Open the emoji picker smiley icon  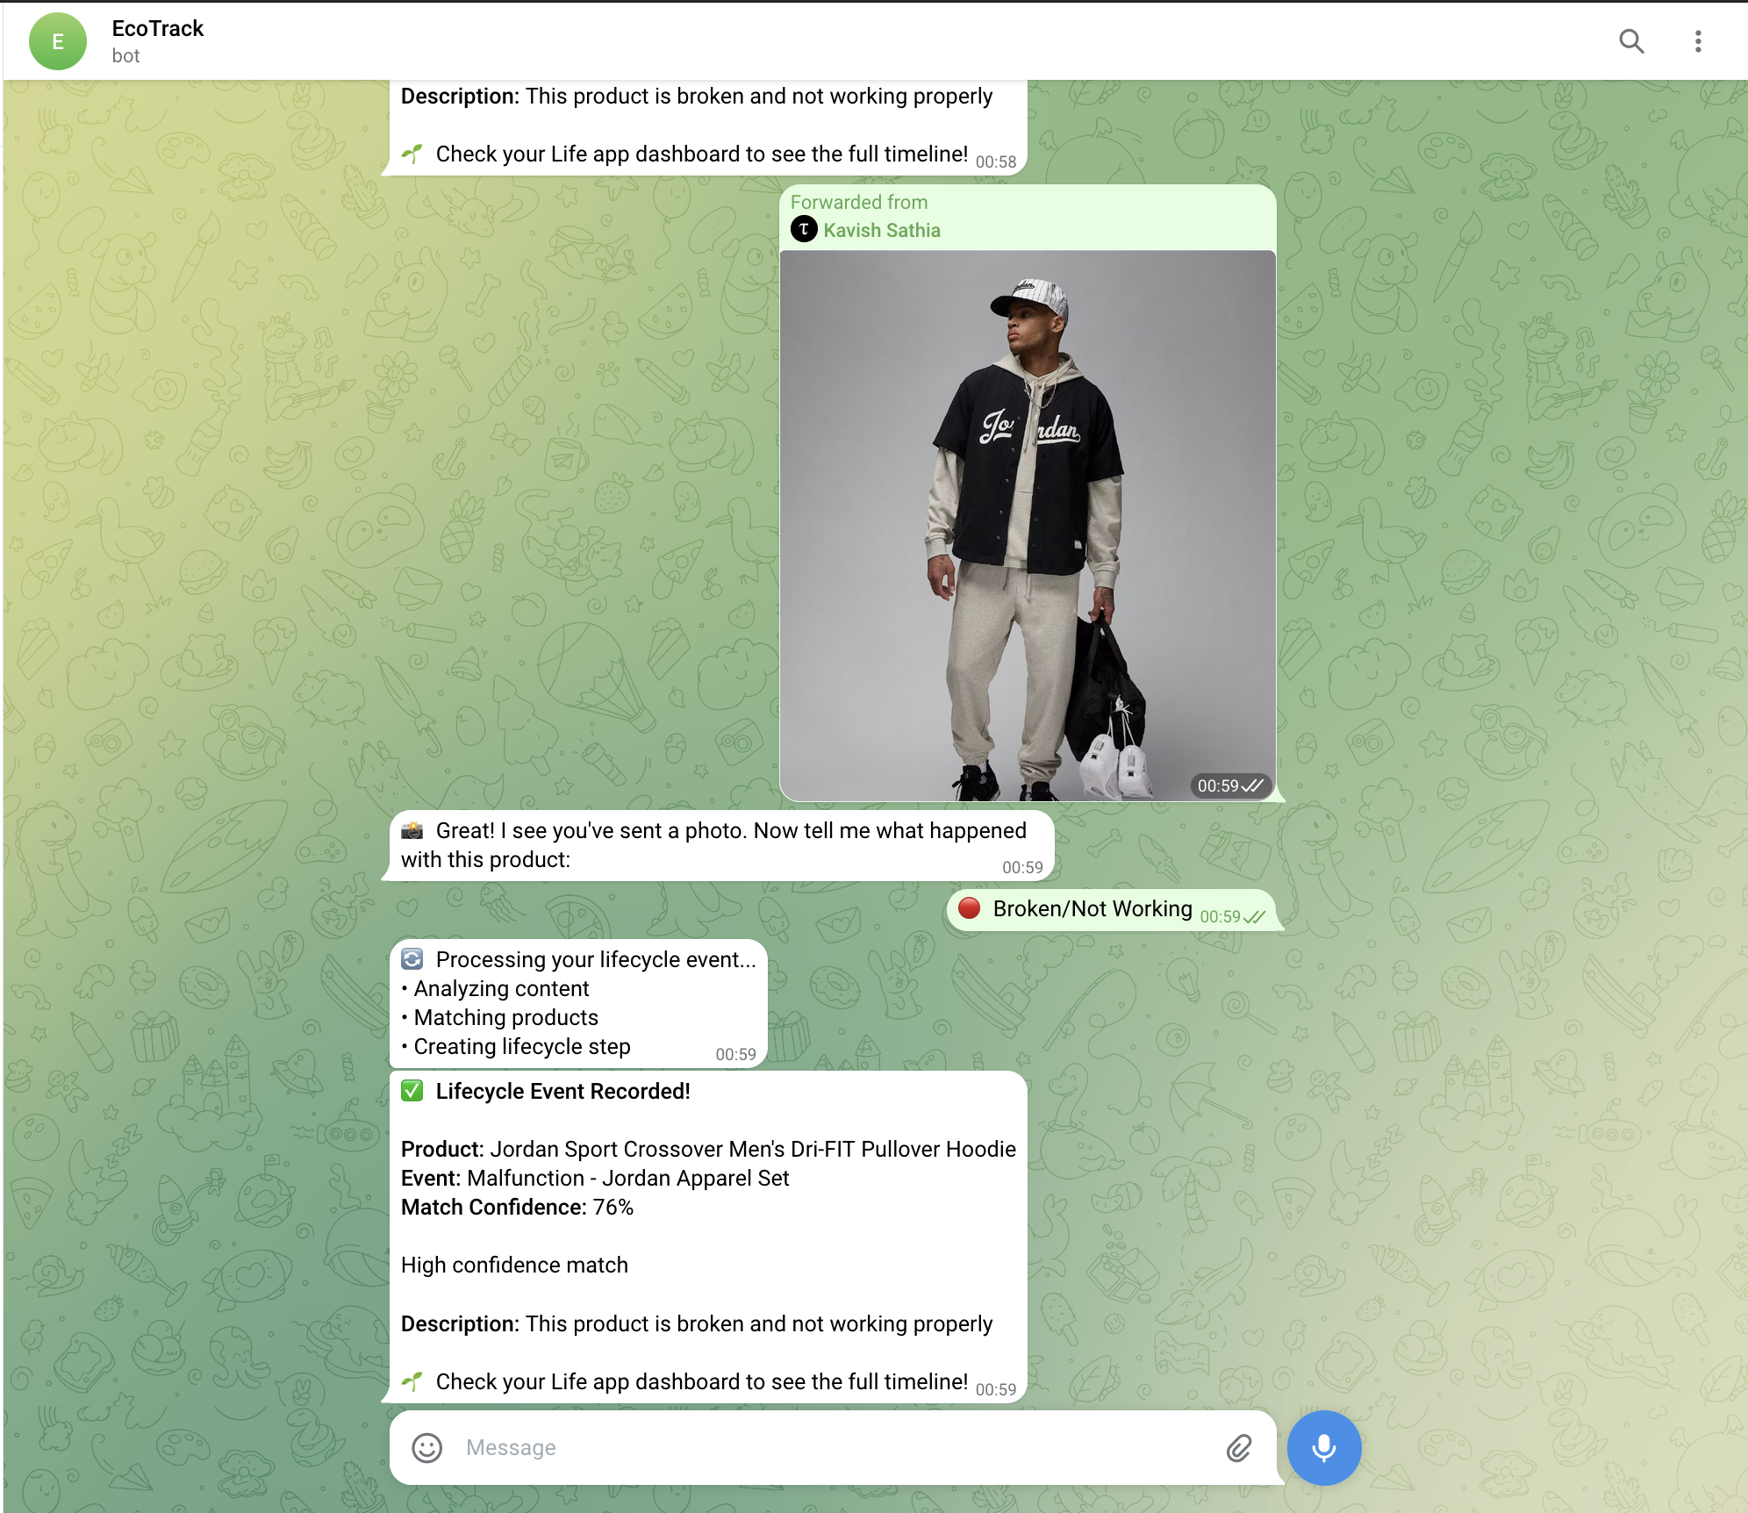pyautogui.click(x=427, y=1447)
